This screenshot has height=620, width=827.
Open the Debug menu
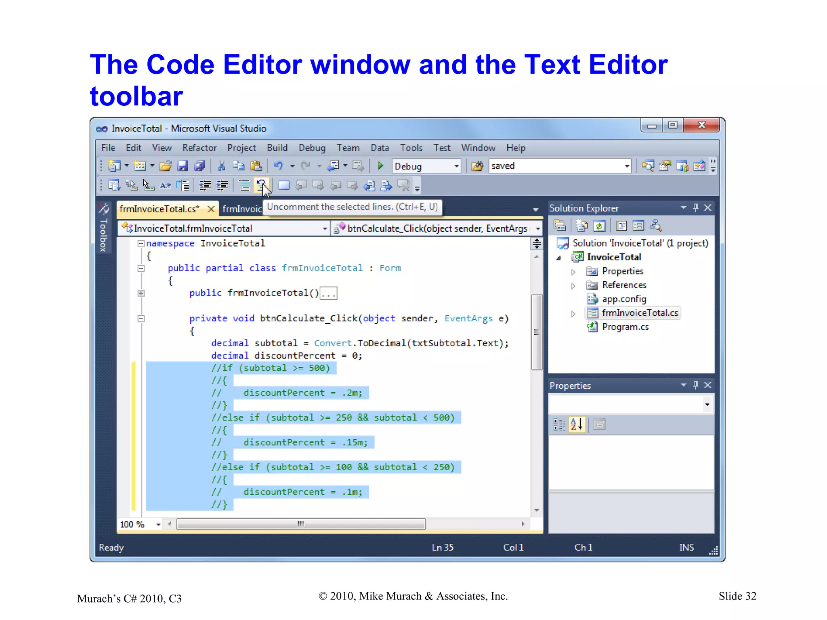point(312,148)
